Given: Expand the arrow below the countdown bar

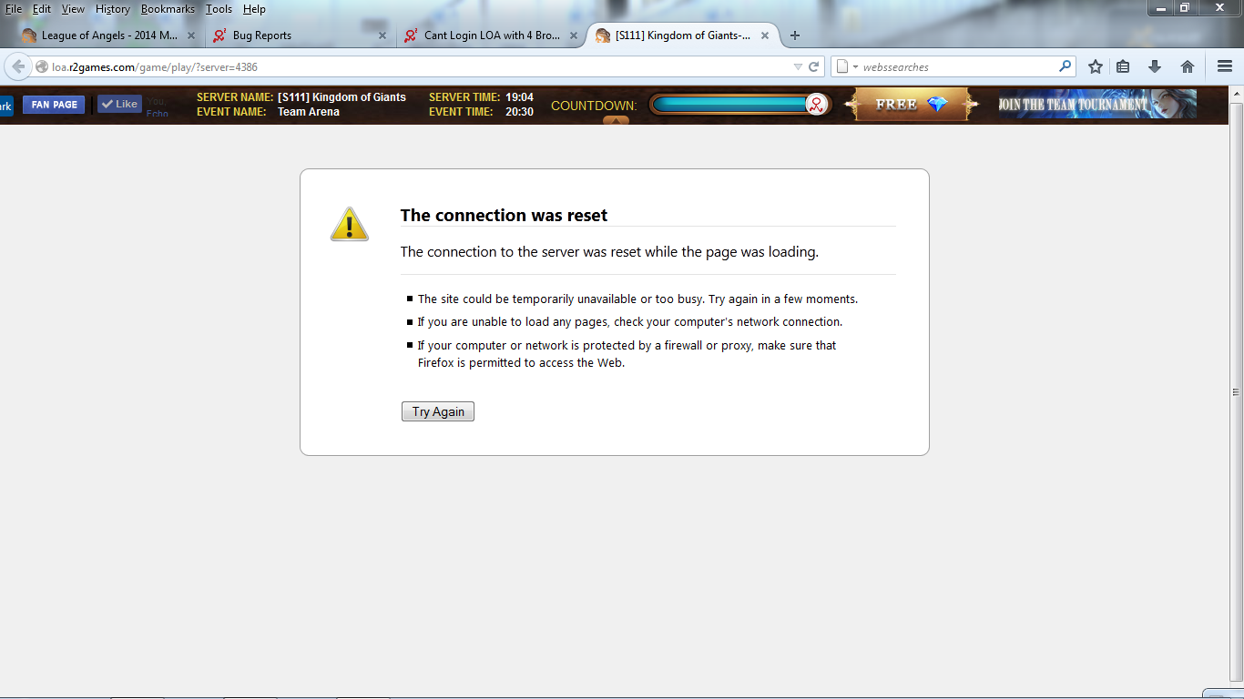Looking at the screenshot, I should click(x=616, y=120).
